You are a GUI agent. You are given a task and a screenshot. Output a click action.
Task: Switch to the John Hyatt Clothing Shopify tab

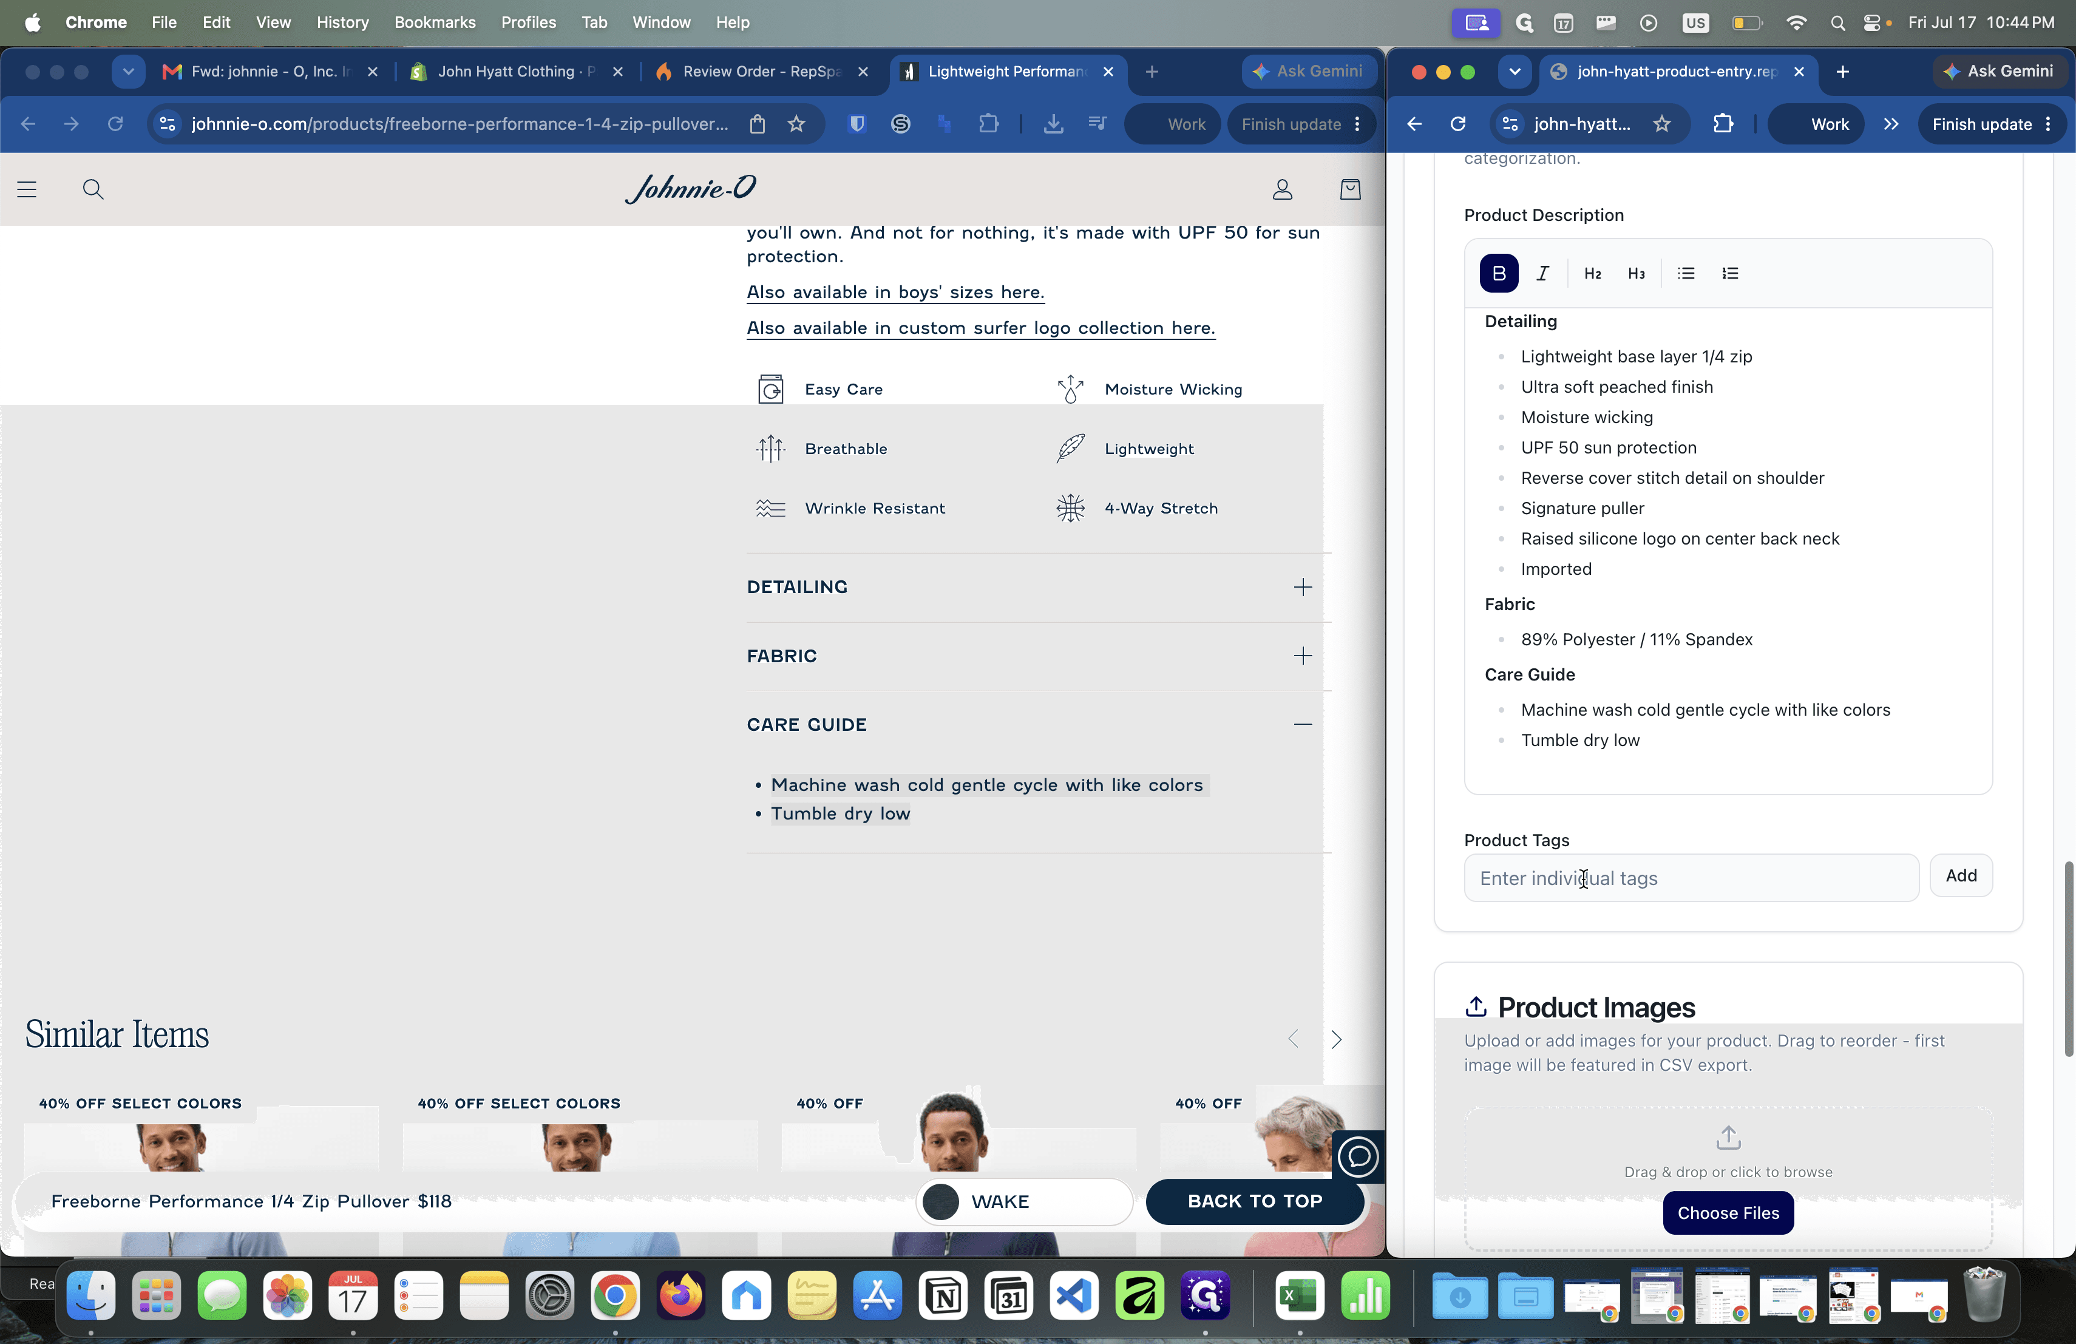click(517, 72)
